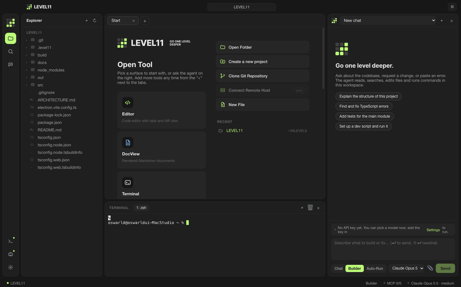This screenshot has width=461, height=287.
Task: Open the search icon in activity bar
Action: (11, 51)
